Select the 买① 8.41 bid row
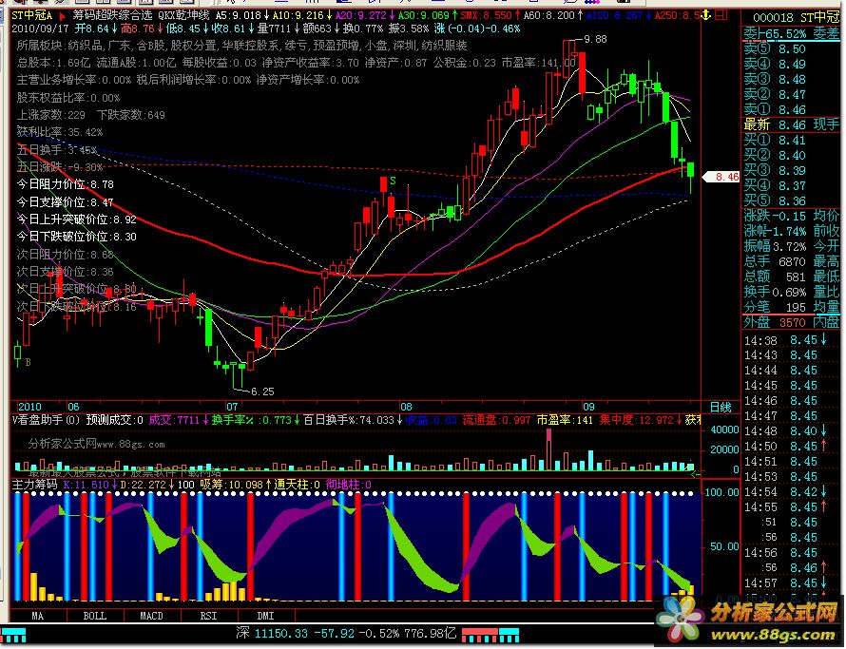Image resolution: width=846 pixels, height=649 pixels. [792, 141]
